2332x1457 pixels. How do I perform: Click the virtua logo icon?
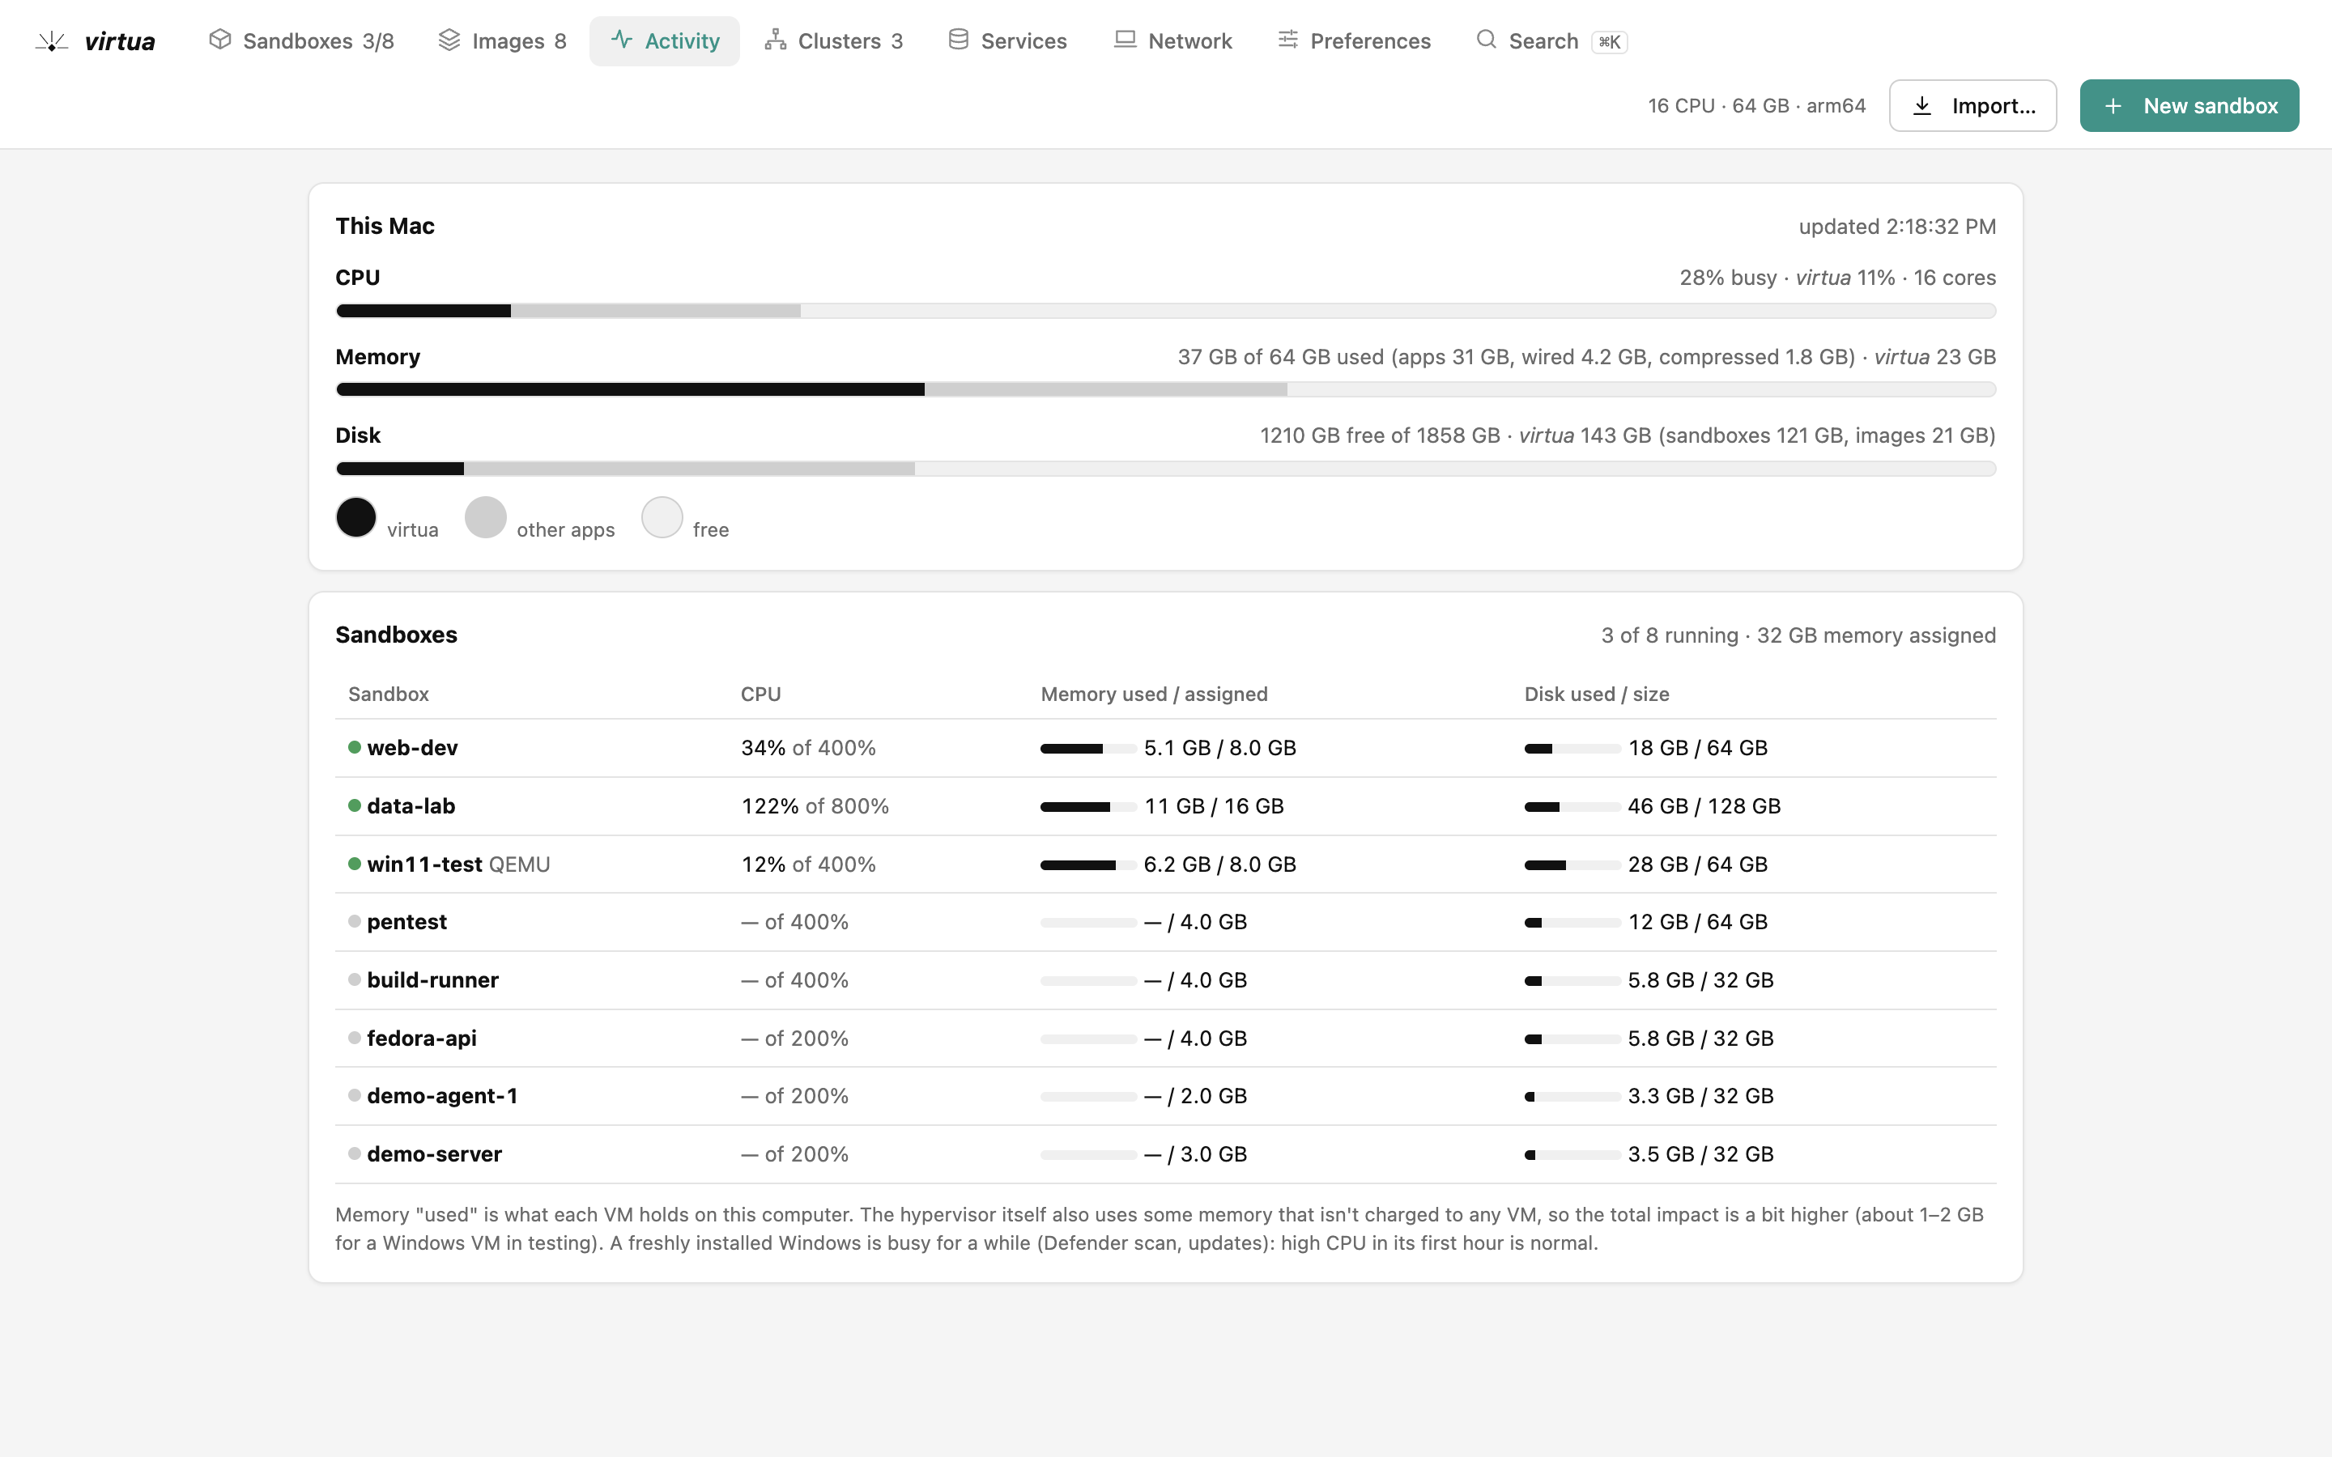click(x=52, y=41)
